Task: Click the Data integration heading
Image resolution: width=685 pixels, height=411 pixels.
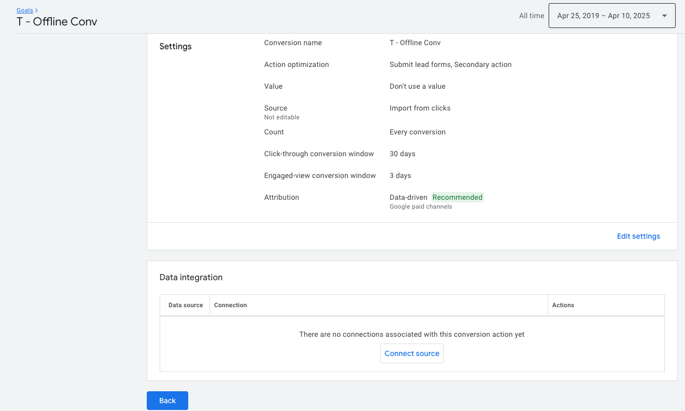Action: click(x=191, y=277)
